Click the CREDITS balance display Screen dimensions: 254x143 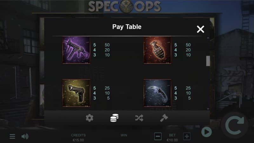tap(78, 138)
